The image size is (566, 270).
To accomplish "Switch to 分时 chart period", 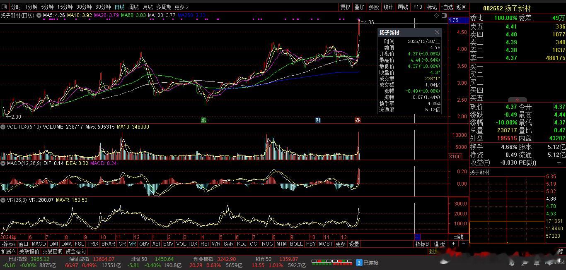I will [16, 7].
